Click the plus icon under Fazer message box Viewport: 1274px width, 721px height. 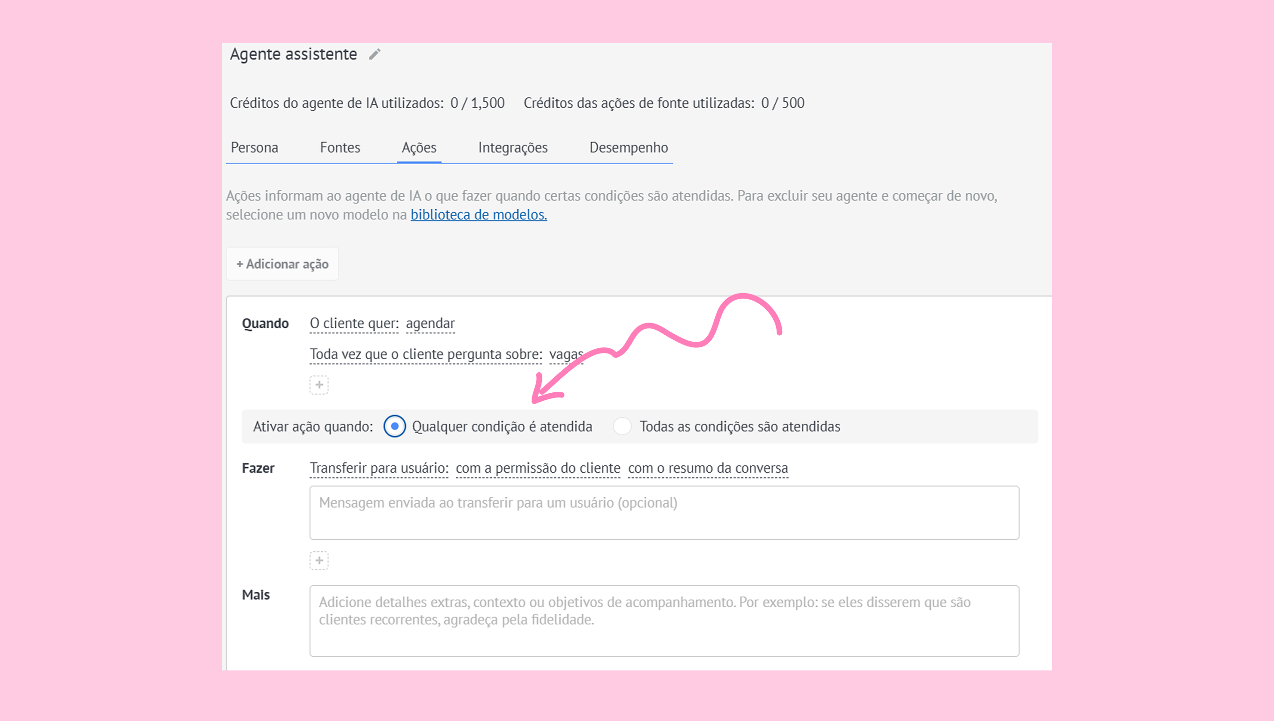pyautogui.click(x=319, y=560)
